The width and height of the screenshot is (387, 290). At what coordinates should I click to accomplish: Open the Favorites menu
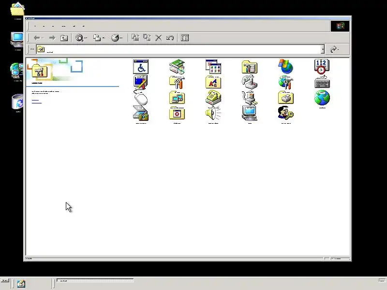coord(64,26)
